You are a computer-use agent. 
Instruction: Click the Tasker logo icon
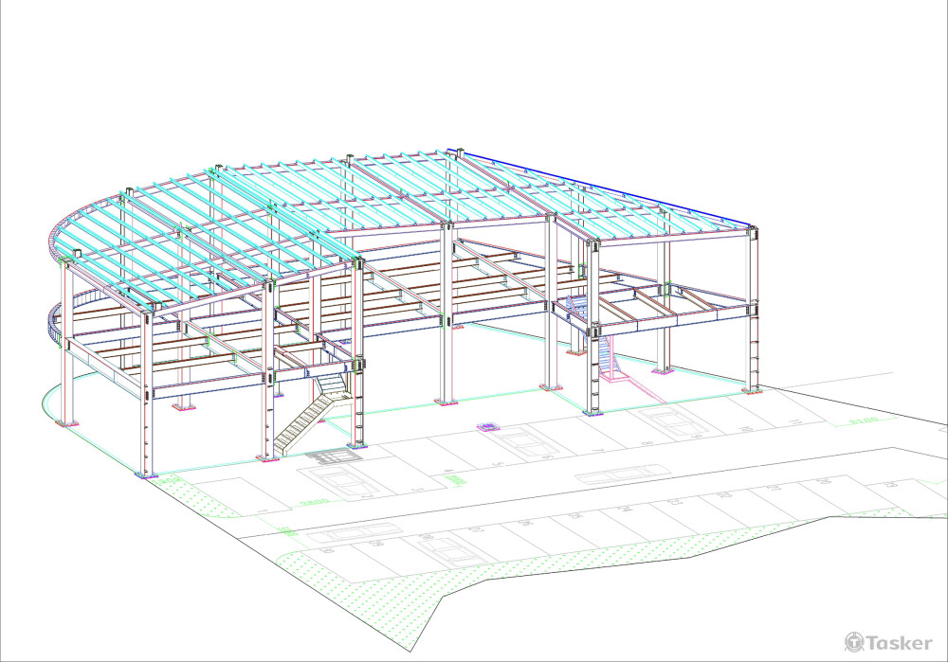[853, 642]
